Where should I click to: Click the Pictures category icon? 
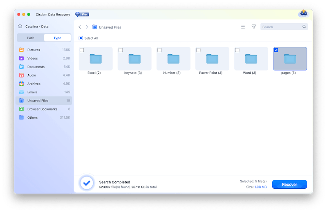point(21,50)
